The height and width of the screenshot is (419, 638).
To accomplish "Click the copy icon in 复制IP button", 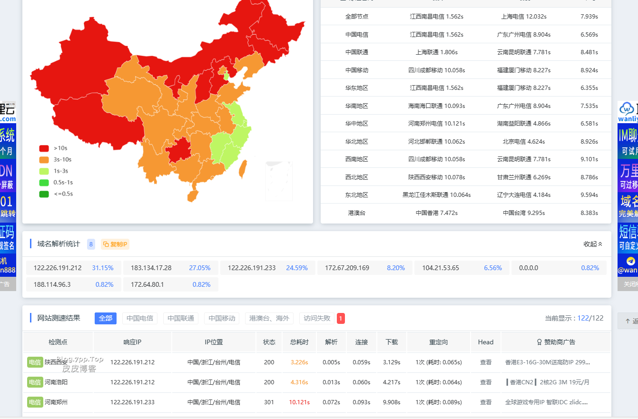I will [x=106, y=244].
